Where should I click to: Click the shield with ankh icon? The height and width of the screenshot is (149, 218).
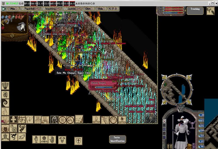click(78, 141)
